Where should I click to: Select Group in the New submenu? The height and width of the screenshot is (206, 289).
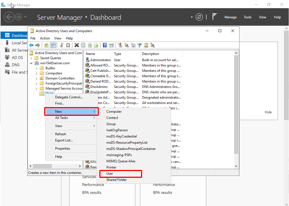click(111, 124)
